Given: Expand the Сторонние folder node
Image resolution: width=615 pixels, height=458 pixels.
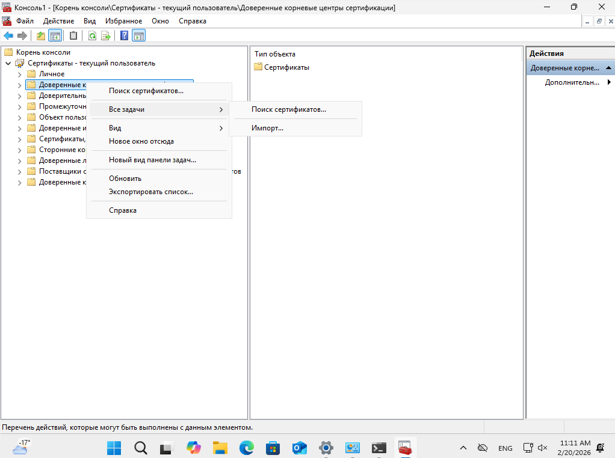Looking at the screenshot, I should point(19,150).
